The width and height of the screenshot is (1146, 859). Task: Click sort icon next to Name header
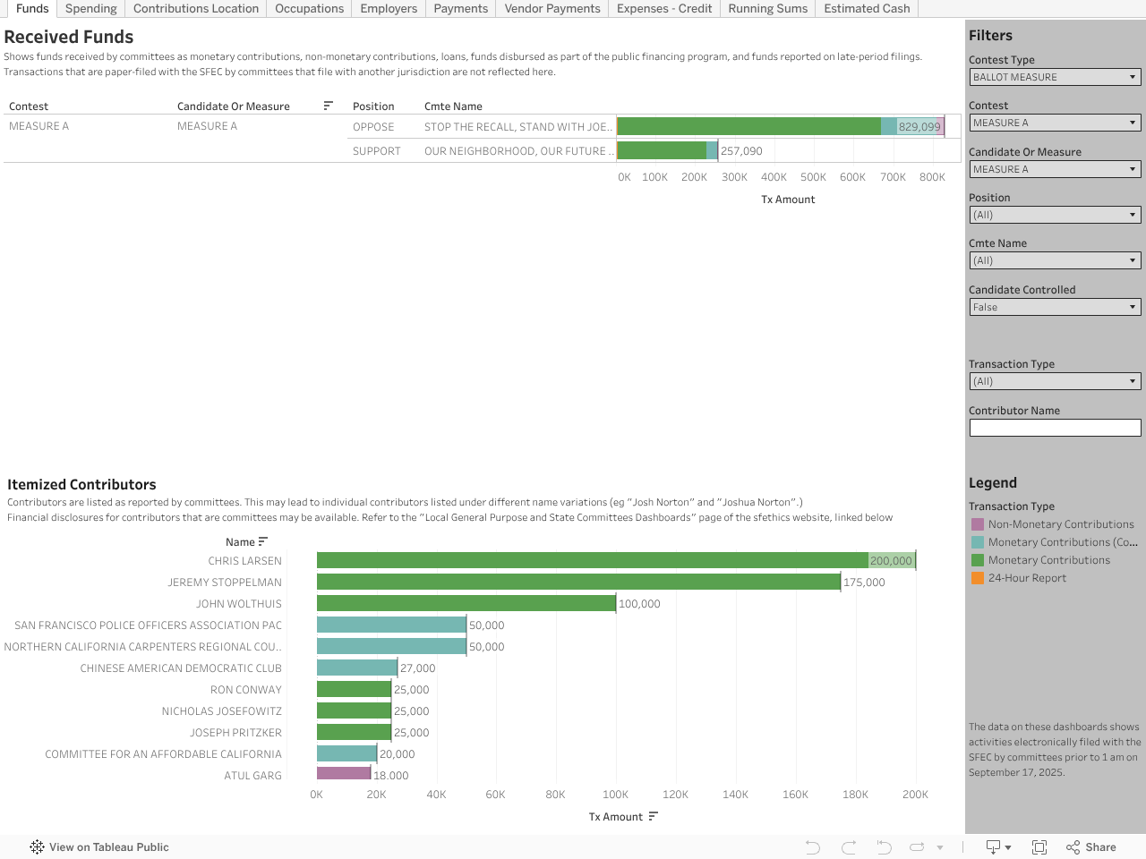(262, 541)
